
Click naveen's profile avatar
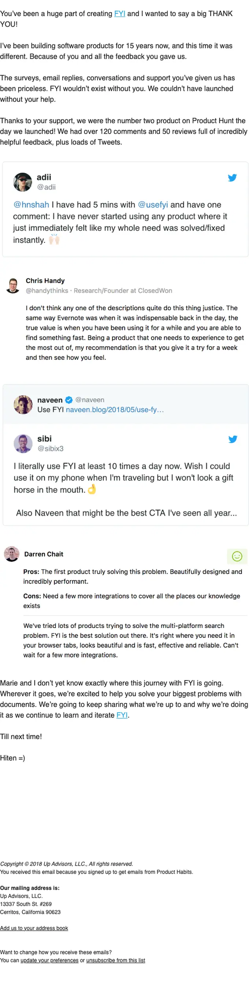pos(23,405)
